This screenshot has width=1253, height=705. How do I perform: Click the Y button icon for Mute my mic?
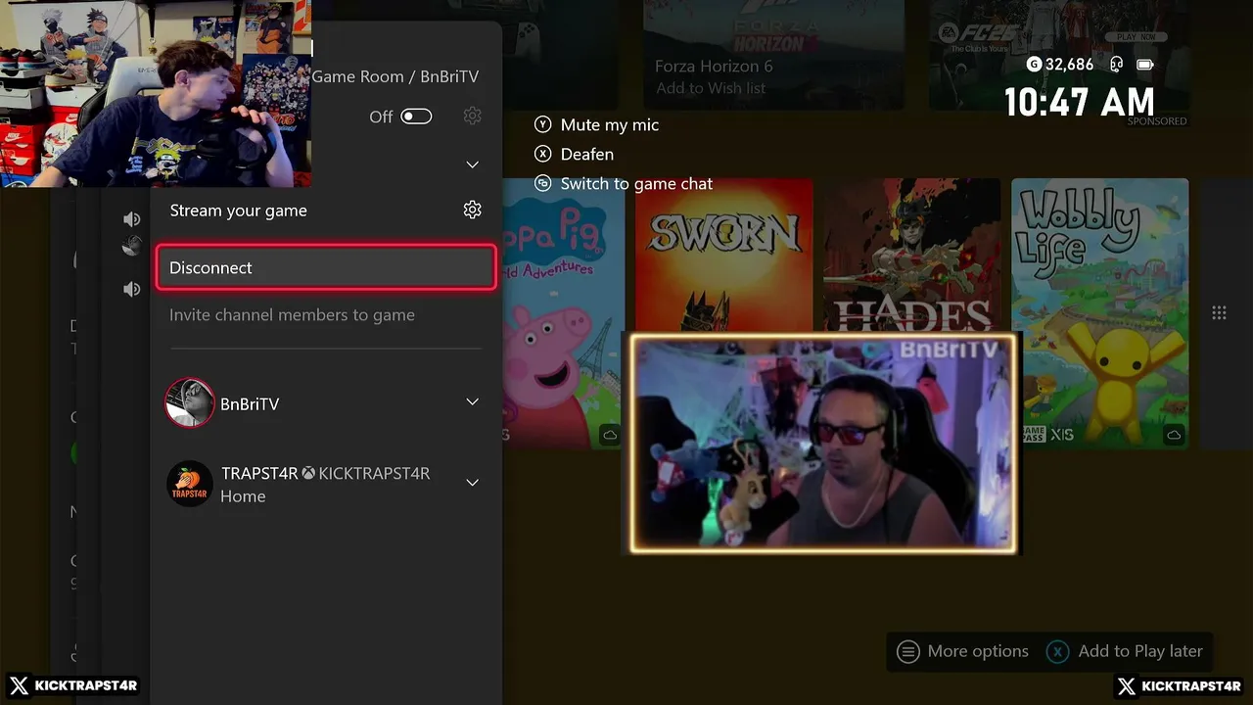pyautogui.click(x=543, y=124)
